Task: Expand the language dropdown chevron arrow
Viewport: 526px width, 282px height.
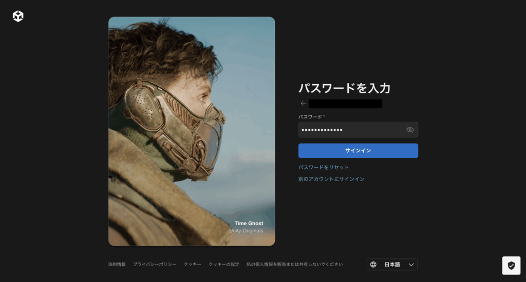Action: [x=411, y=265]
